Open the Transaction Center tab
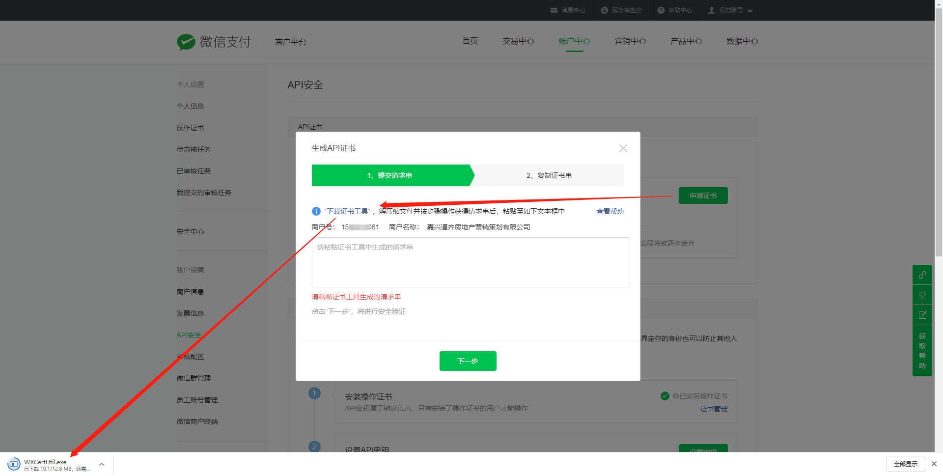 (518, 41)
